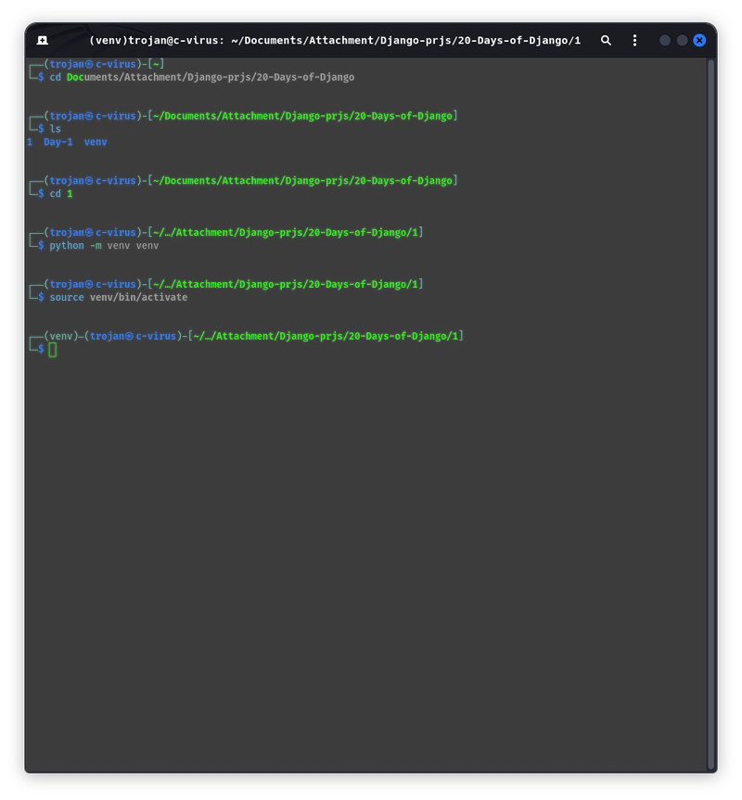The width and height of the screenshot is (742, 800).
Task: Click the window title path text
Action: pos(335,40)
